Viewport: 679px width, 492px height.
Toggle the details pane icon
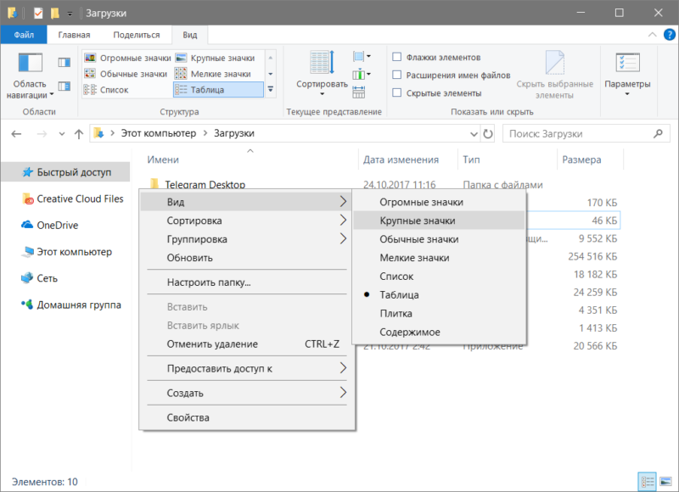point(65,87)
